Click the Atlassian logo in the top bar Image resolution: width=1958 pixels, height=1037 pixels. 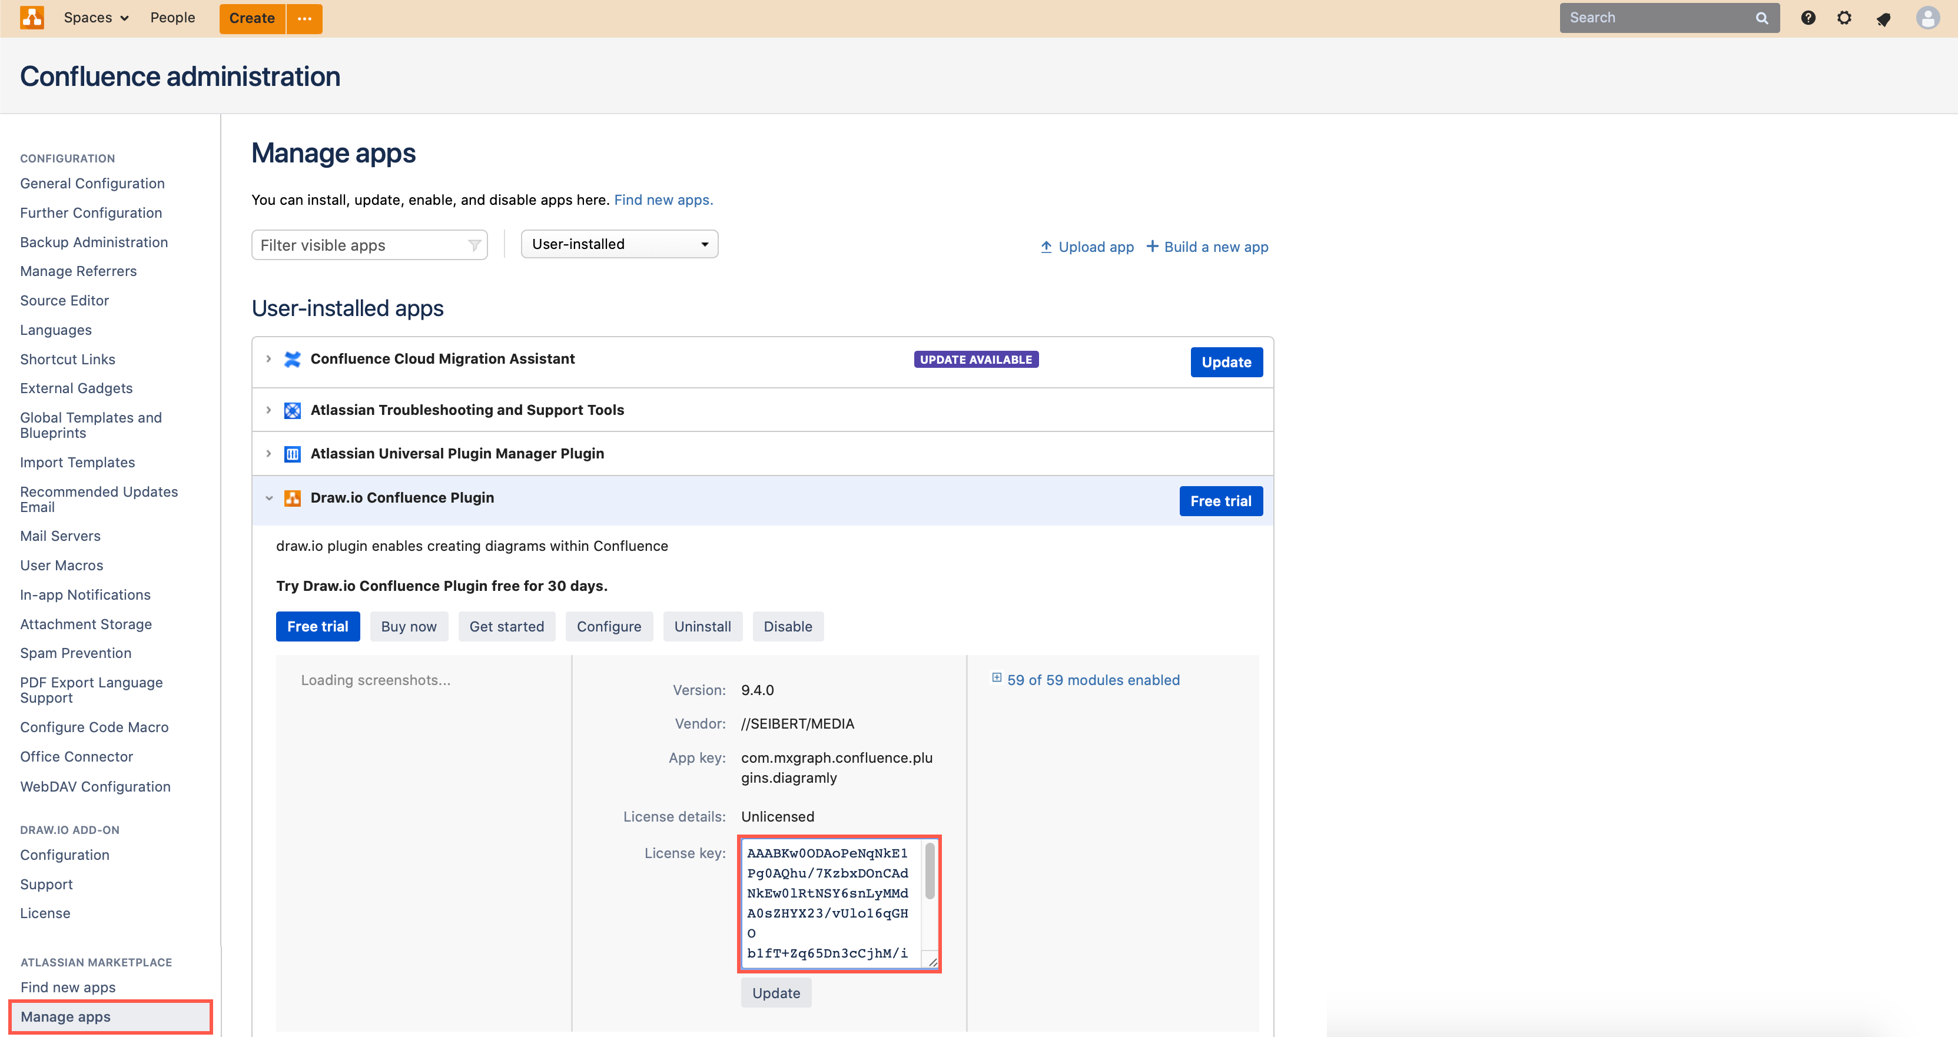pos(32,18)
